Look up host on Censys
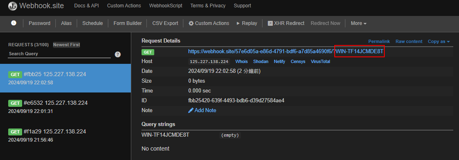 [298, 62]
